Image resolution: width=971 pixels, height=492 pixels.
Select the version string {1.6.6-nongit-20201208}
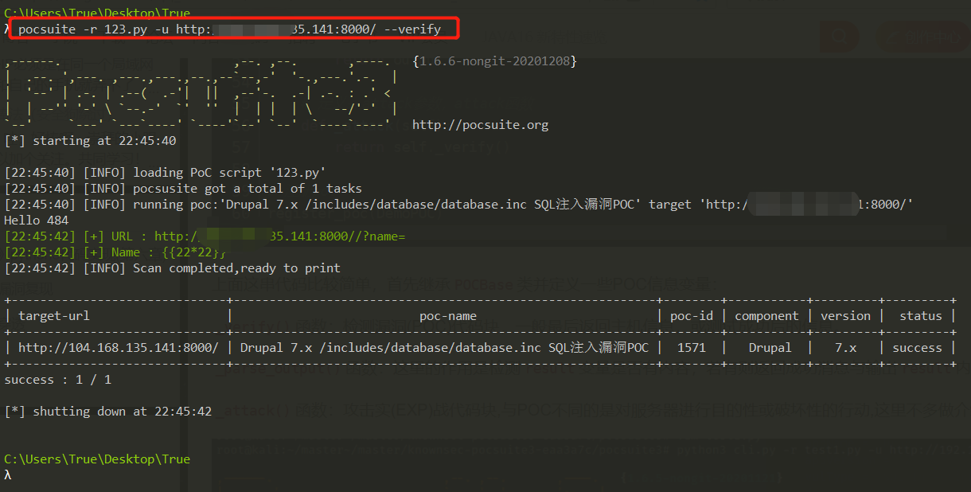494,61
